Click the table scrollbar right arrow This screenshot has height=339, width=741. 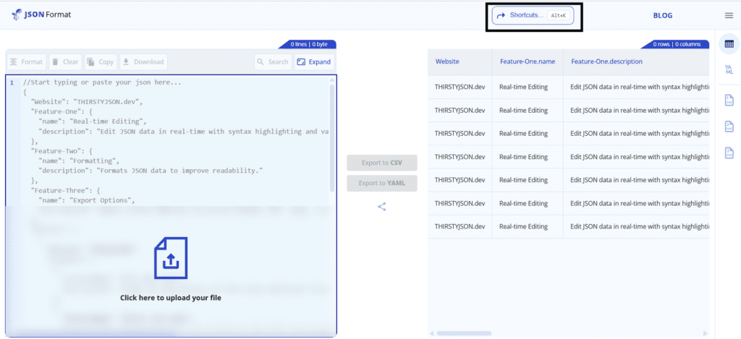pyautogui.click(x=705, y=333)
